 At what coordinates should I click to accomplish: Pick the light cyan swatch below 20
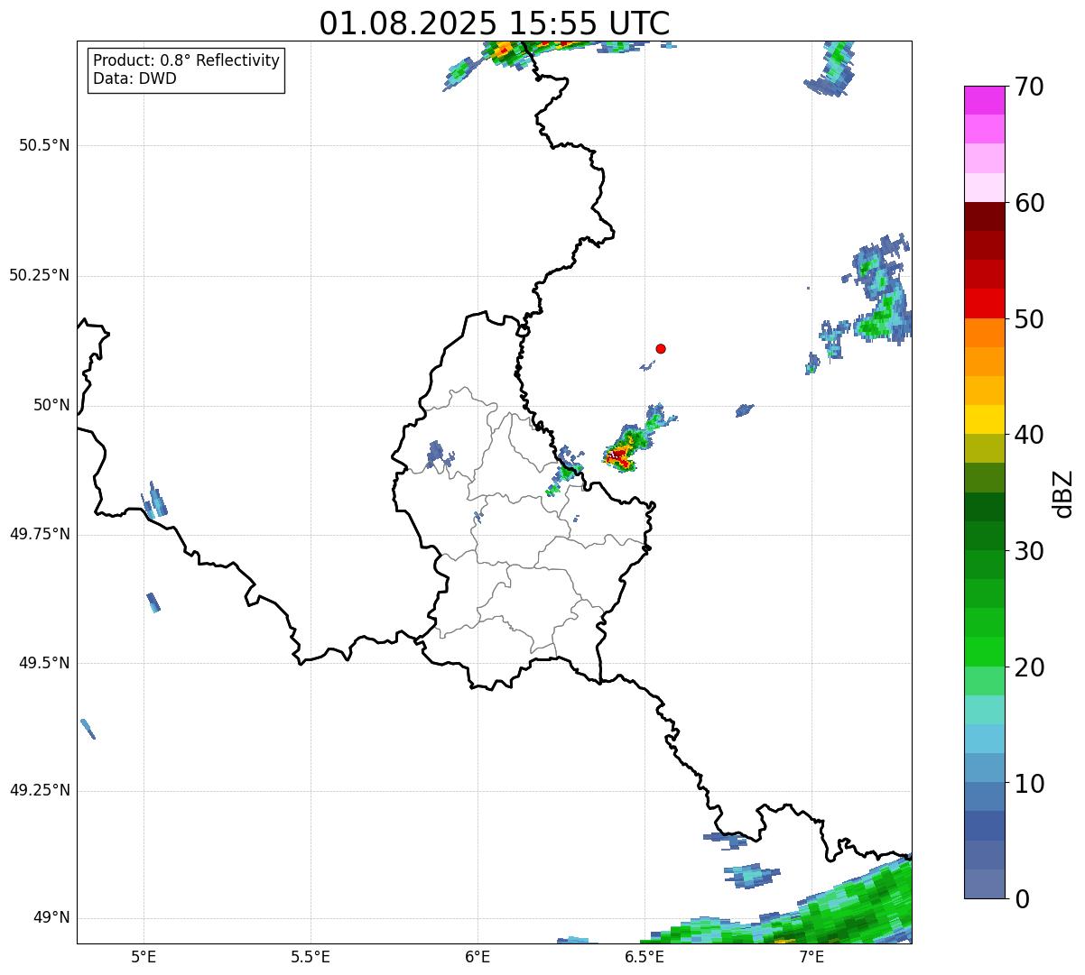(984, 710)
